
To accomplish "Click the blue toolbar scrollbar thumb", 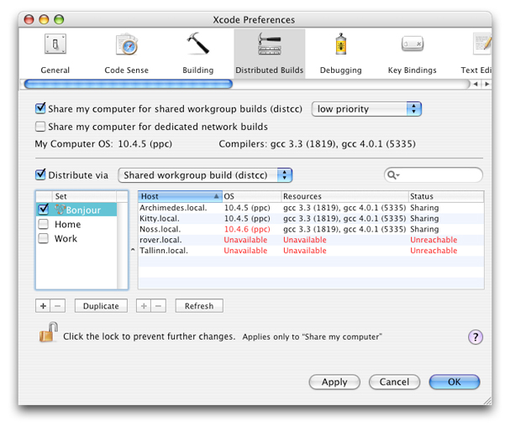I will (x=129, y=84).
